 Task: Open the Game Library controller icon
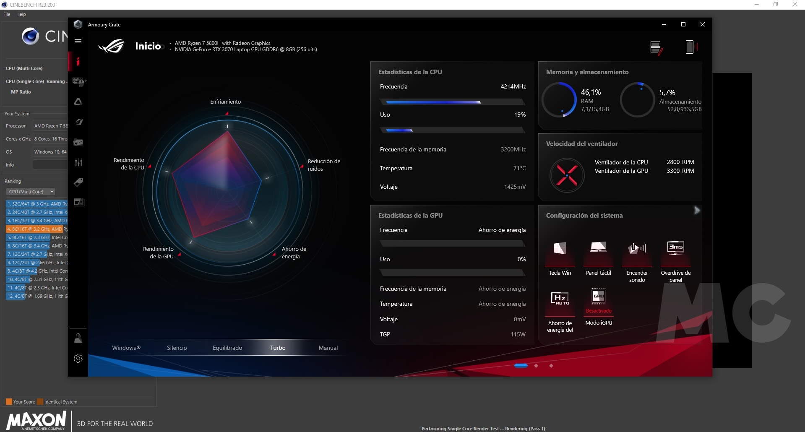tap(78, 142)
